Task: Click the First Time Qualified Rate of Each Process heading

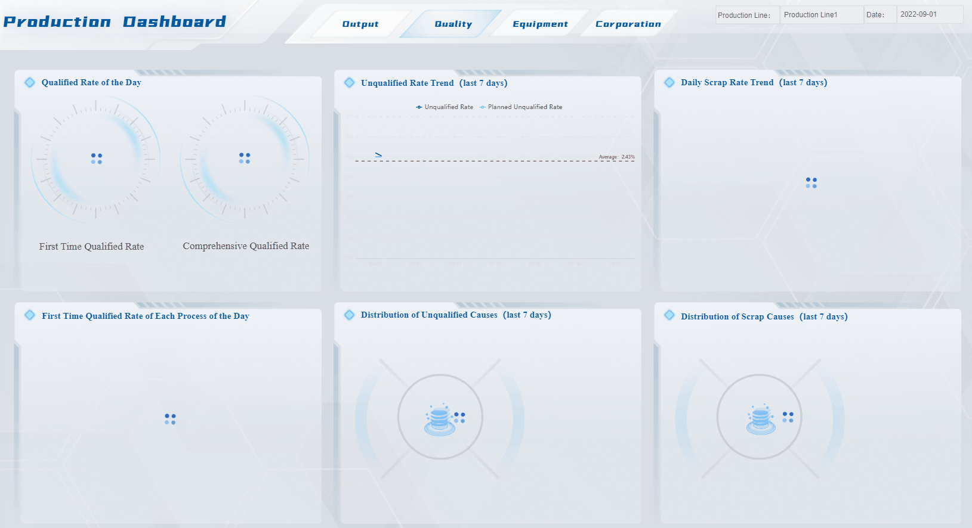Action: pos(146,316)
